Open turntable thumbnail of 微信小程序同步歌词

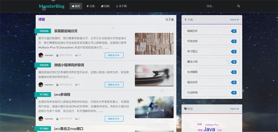point(154,76)
